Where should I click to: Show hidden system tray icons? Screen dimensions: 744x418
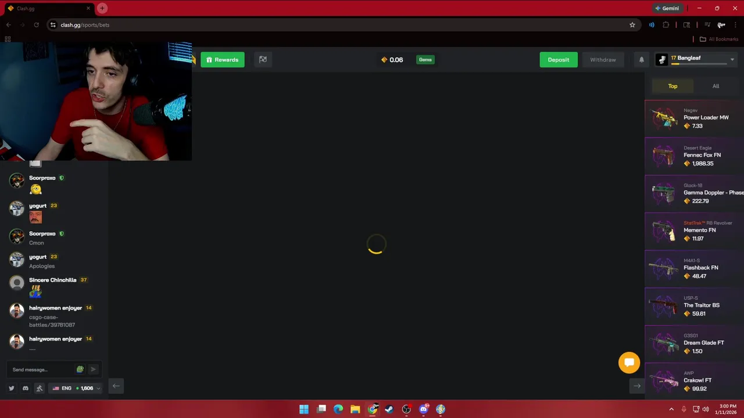[671, 409]
